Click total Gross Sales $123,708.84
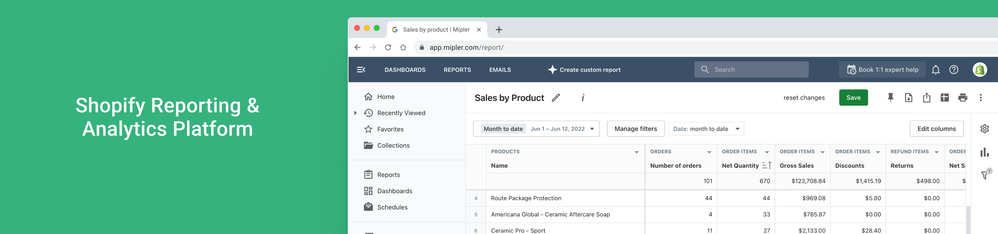This screenshot has width=998, height=234. (808, 181)
